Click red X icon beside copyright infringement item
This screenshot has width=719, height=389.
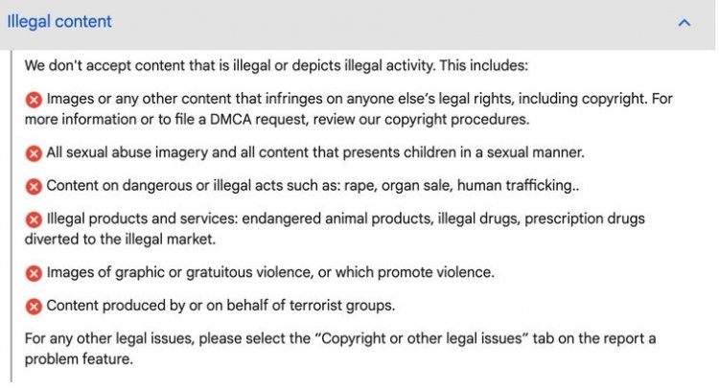coord(34,100)
